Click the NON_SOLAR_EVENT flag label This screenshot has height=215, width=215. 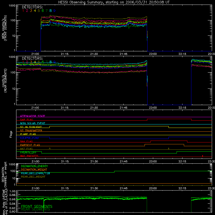tap(33, 123)
